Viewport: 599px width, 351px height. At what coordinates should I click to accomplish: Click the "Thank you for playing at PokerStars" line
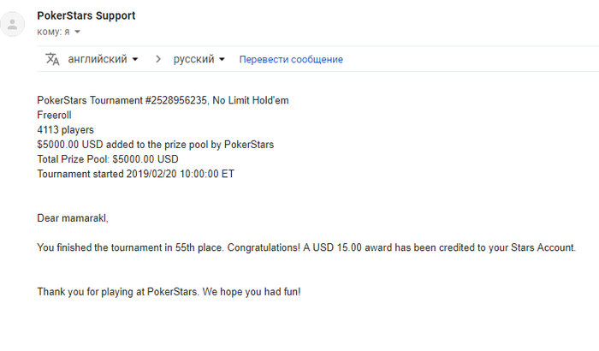(169, 292)
